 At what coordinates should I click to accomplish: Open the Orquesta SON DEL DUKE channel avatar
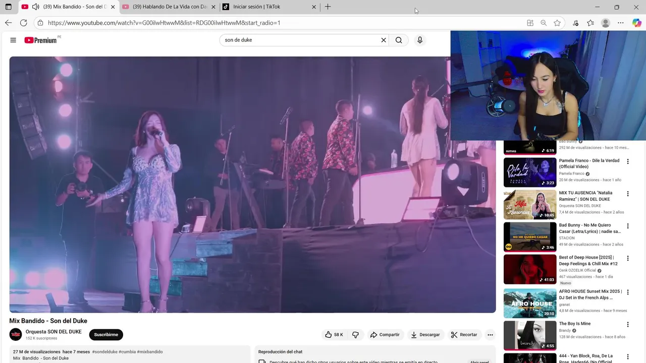pos(16,334)
